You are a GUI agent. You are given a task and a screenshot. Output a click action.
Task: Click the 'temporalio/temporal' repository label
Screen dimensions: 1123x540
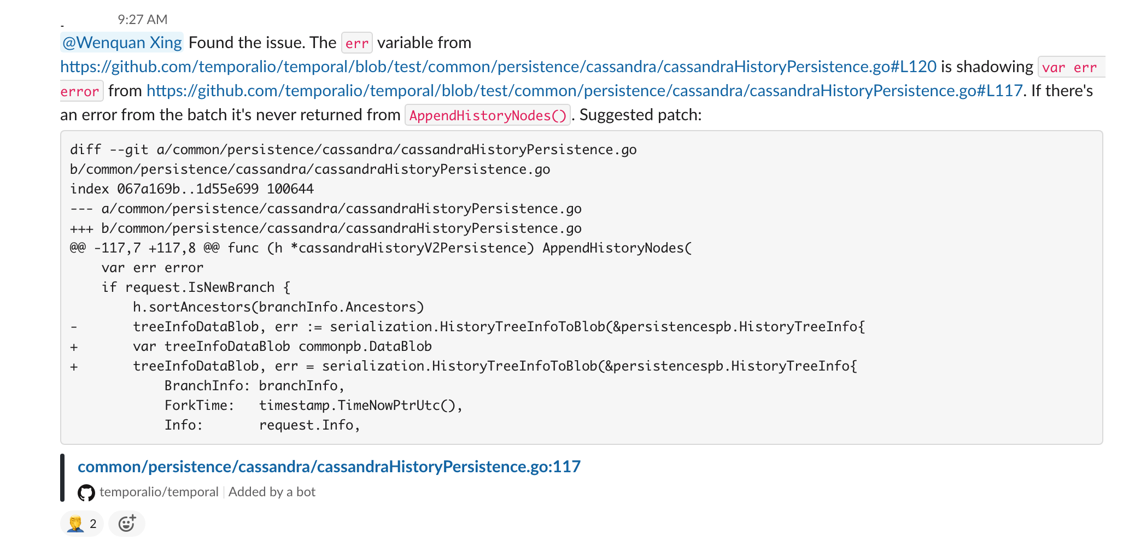tap(159, 492)
